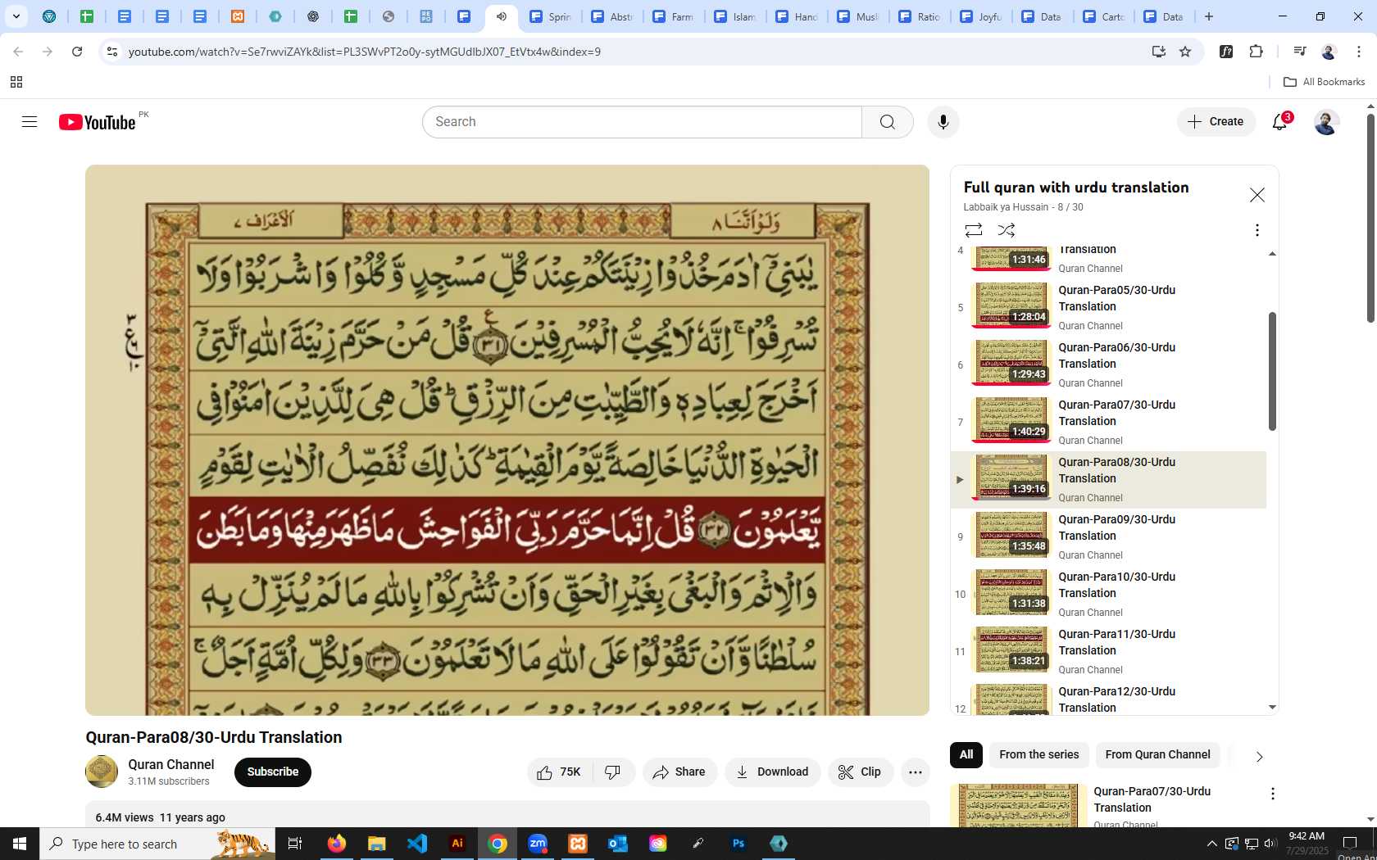This screenshot has width=1377, height=860.
Task: Play Quran-Para10/30-Urdu Translation playlist item
Action: coord(1109,595)
